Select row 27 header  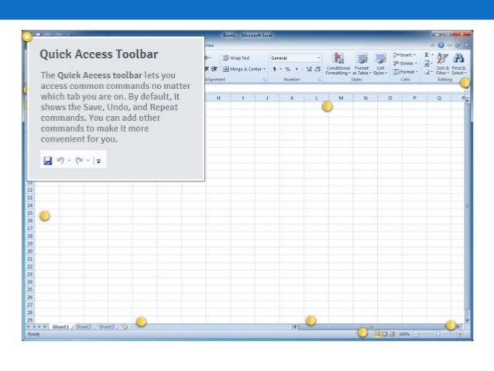pos(30,305)
